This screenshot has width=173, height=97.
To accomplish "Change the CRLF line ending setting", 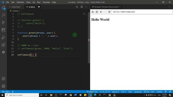I will [130, 92].
